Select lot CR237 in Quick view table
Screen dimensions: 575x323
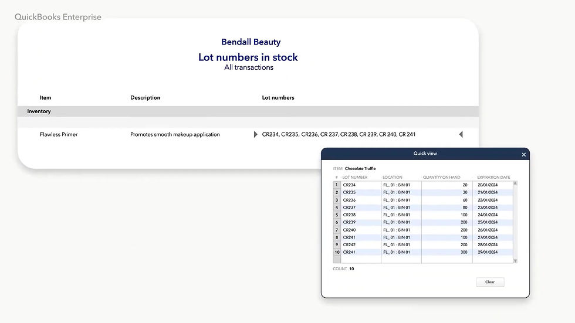tap(349, 208)
